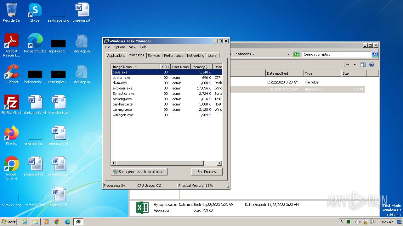Toggle the Explorer preview pane icon
Image resolution: width=403 pixels, height=226 pixels.
[x=363, y=65]
